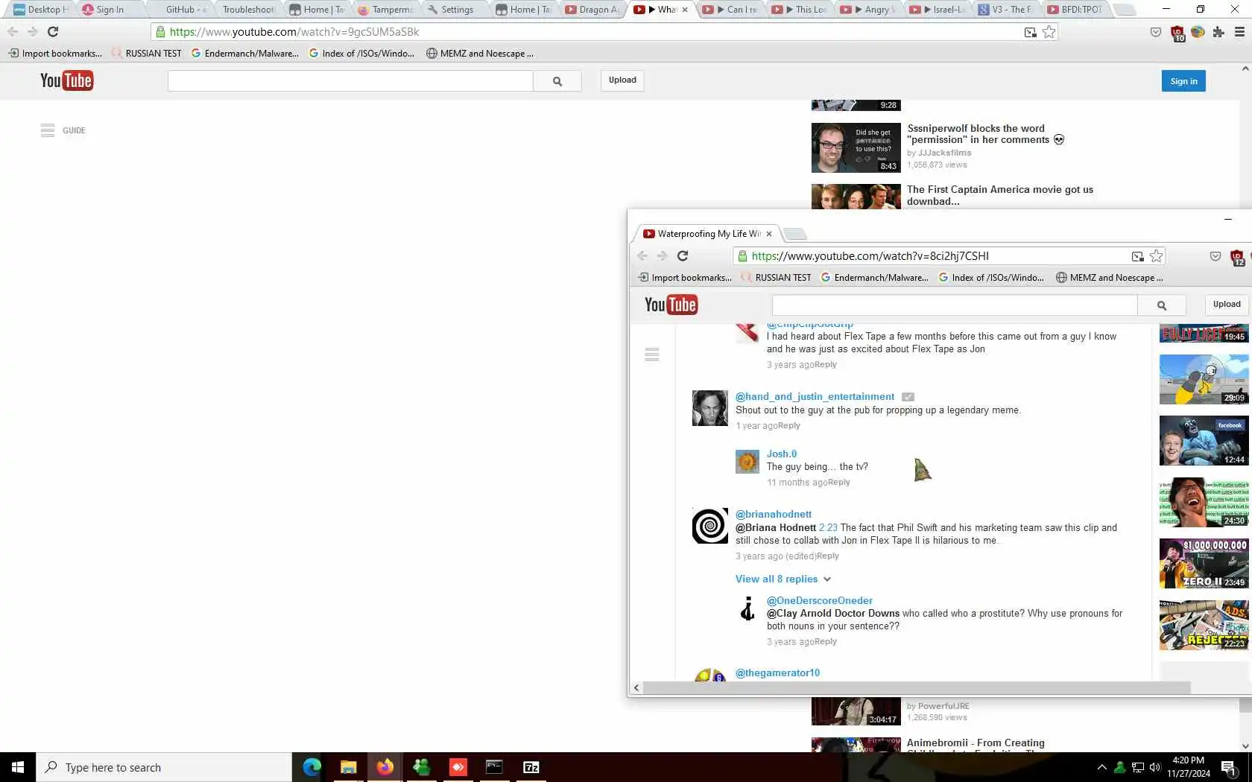
Task: Open the @thegamerator10 channel link
Action: [x=777, y=673]
